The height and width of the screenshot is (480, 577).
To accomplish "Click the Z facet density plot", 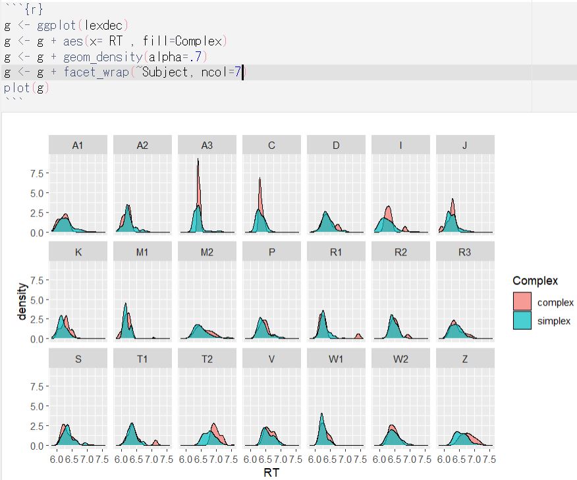I will (465, 408).
